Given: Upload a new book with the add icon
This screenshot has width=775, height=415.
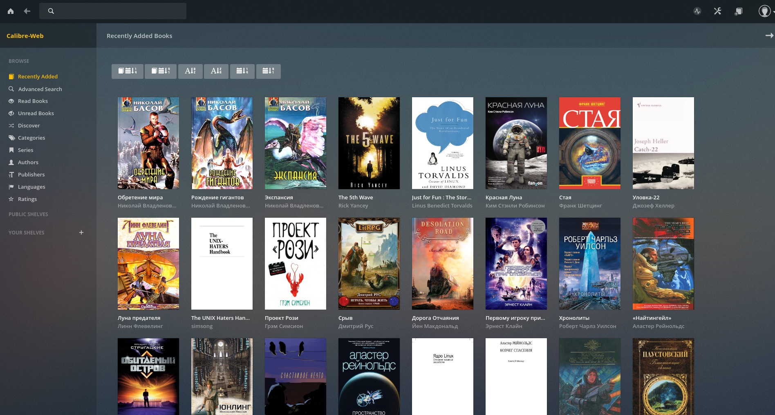Looking at the screenshot, I should point(738,11).
